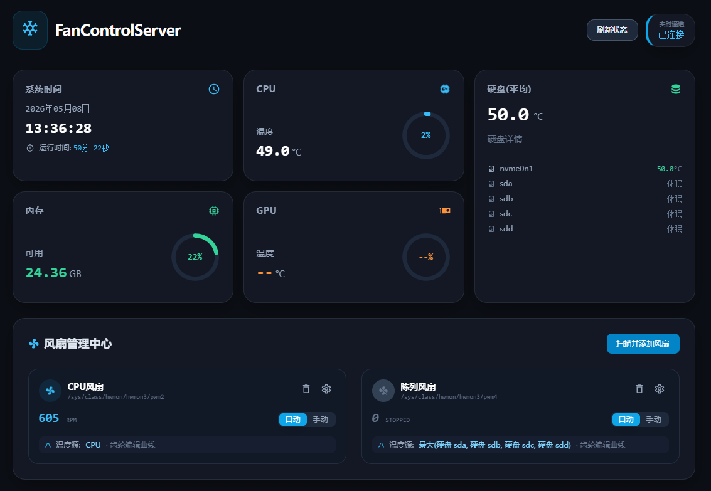The width and height of the screenshot is (711, 491).
Task: Click the 陈列风扇 name
Action: tap(418, 387)
